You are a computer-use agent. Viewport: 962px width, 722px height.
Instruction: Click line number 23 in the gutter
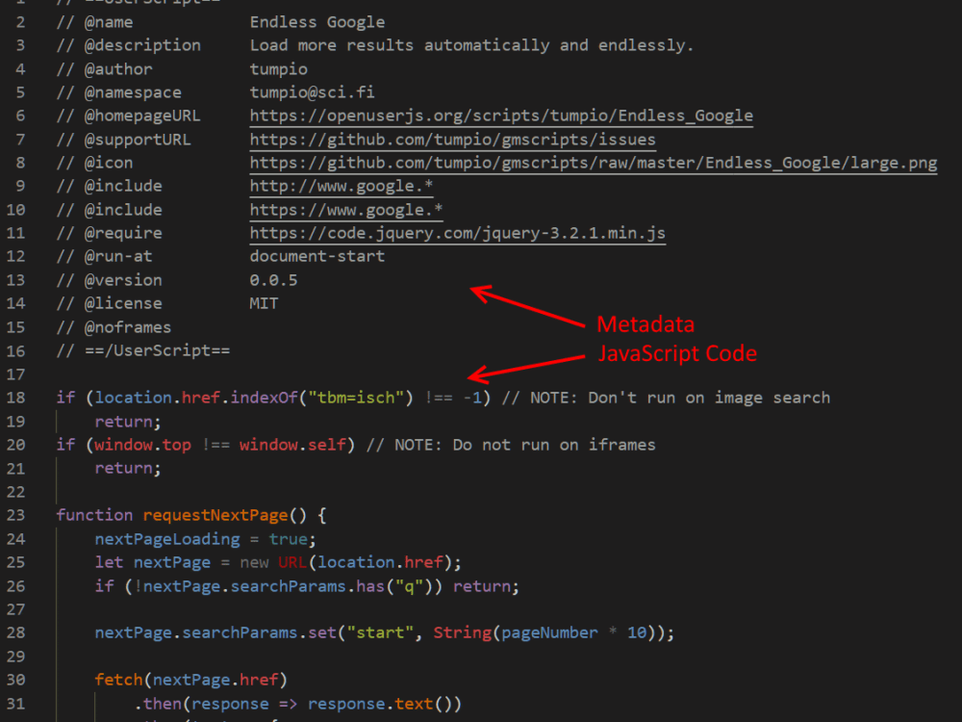coord(15,514)
